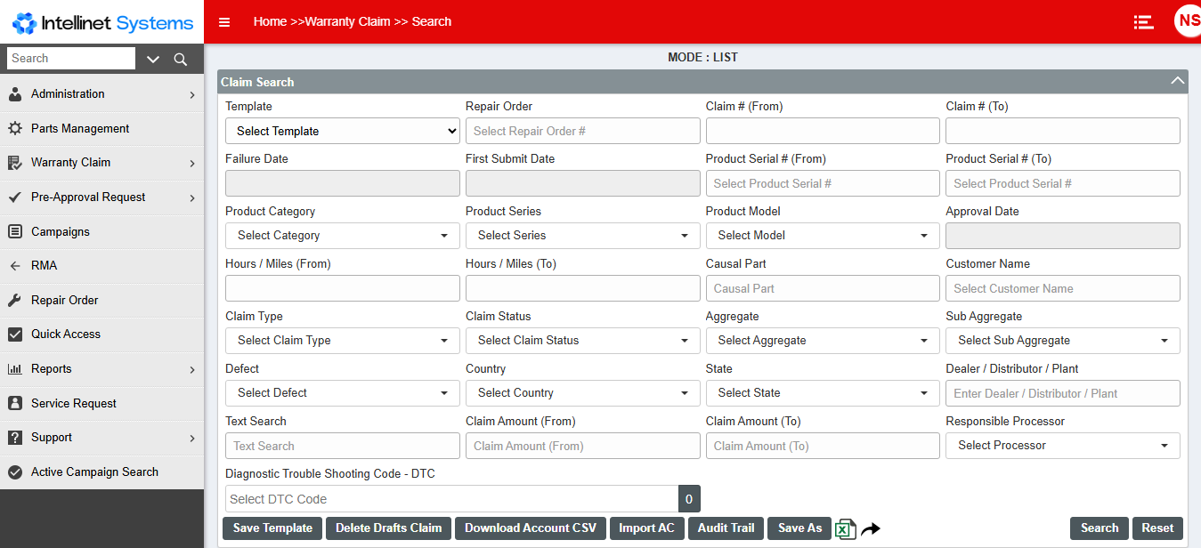Click the DTC code counter badge

[689, 498]
